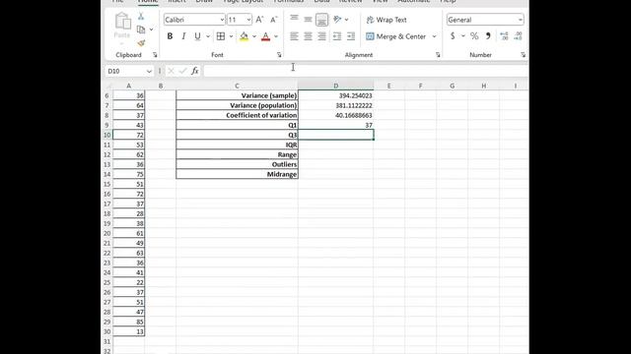Screen dimensions: 631x354
Task: Toggle Bold formatting
Action: [x=170, y=36]
